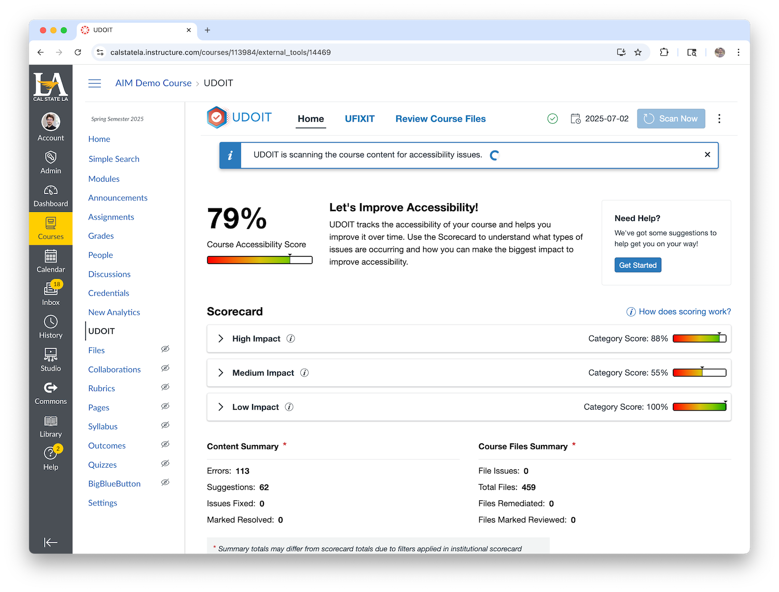Open the Review Course Files tab
Image resolution: width=779 pixels, height=592 pixels.
[440, 119]
